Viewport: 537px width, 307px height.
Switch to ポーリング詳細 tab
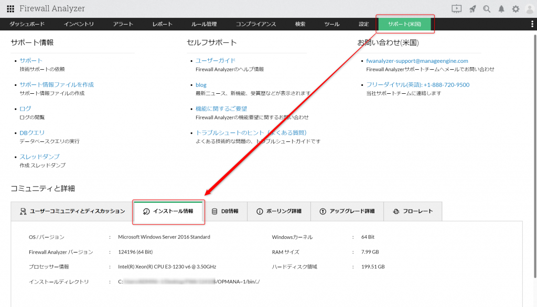[279, 212]
